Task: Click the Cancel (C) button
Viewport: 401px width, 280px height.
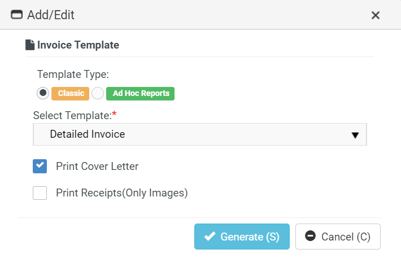Action: tap(338, 237)
